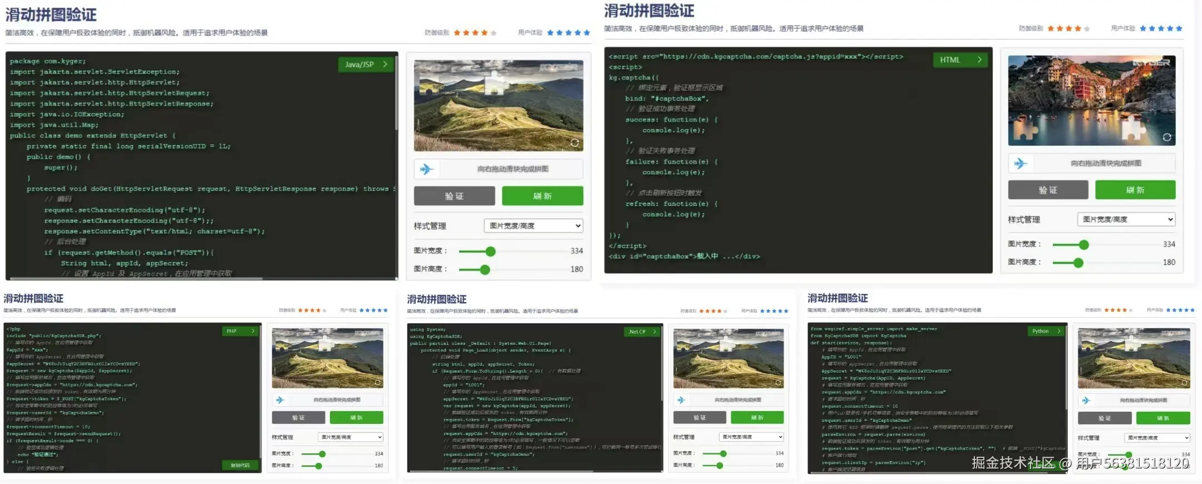Image resolution: width=1202 pixels, height=484 pixels.
Task: Click the code line 'bind: "#captchaBox",'
Action: tap(667, 98)
